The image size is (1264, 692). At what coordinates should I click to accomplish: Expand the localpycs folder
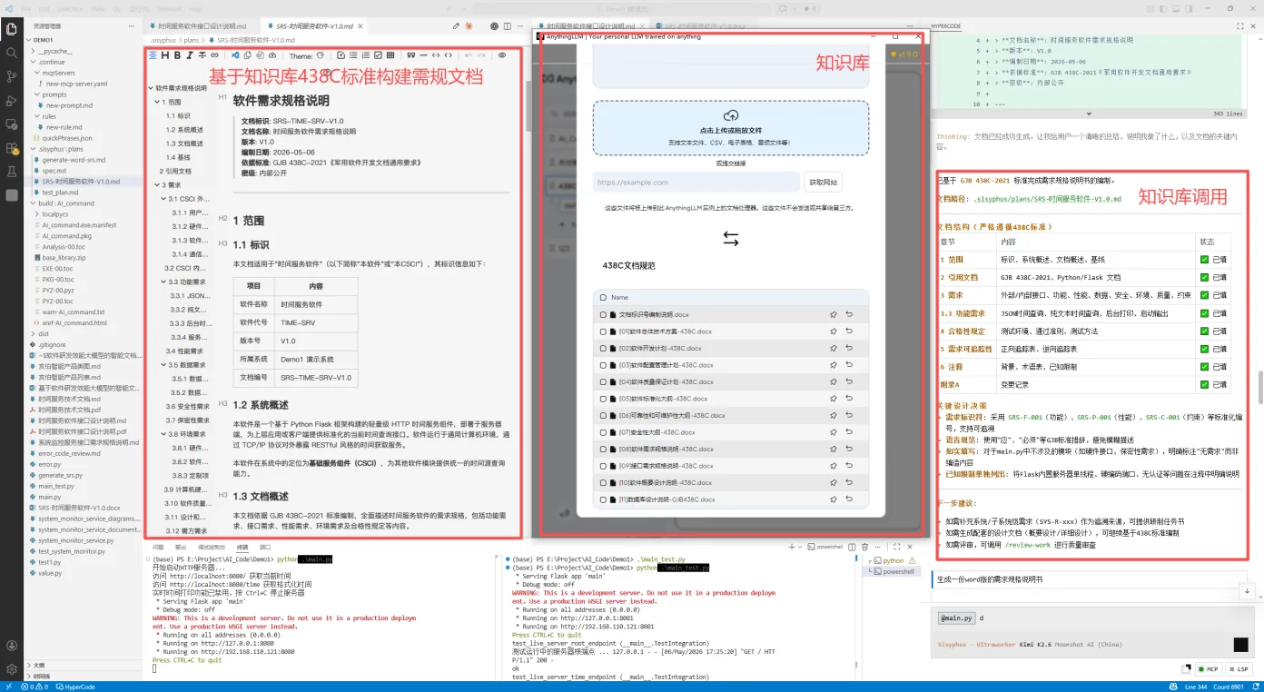tap(39, 214)
